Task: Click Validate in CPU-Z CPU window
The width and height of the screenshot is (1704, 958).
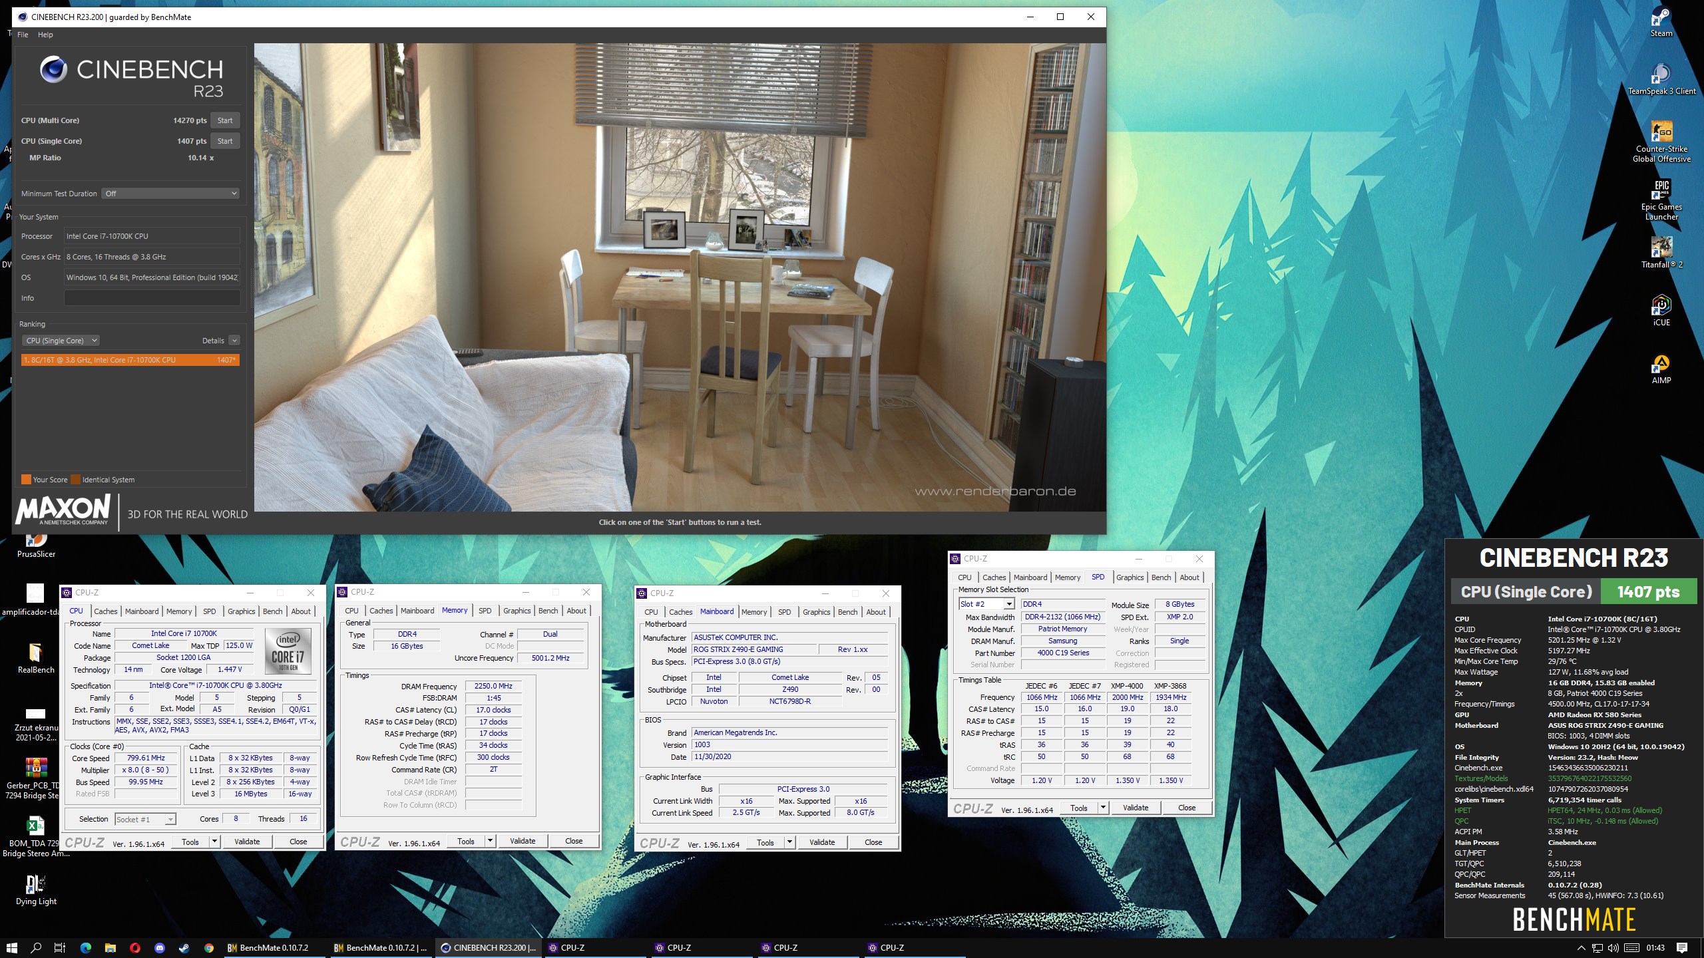Action: tap(247, 842)
